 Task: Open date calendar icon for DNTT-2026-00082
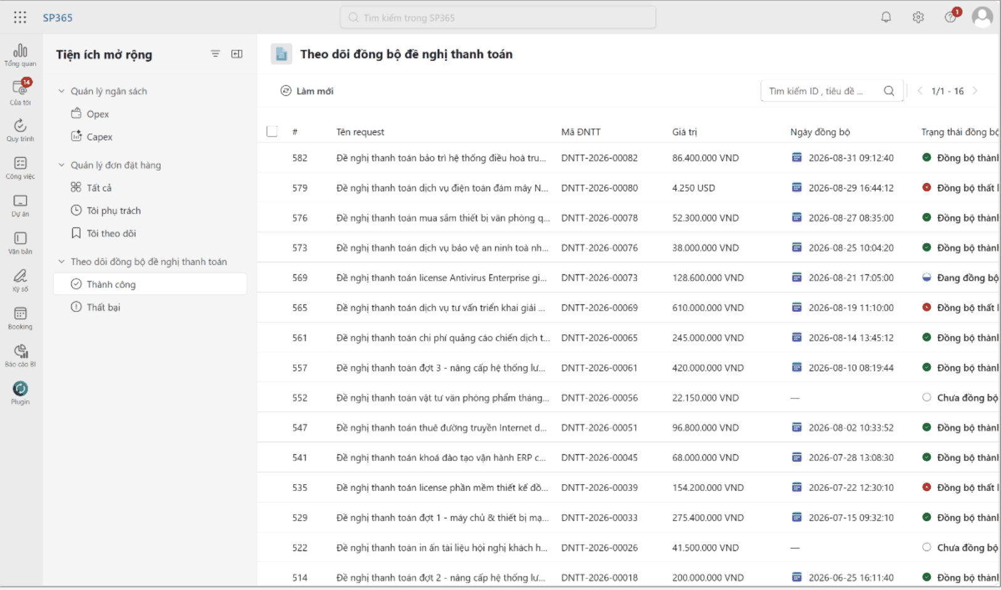[797, 157]
